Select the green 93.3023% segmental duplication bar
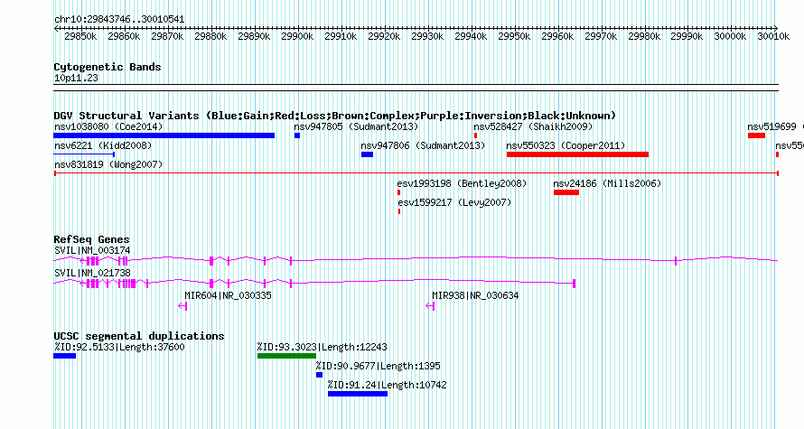This screenshot has width=804, height=429. [x=286, y=356]
